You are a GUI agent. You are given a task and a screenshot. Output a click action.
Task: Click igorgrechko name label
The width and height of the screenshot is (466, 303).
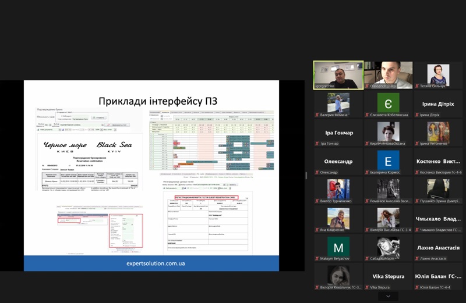325,86
